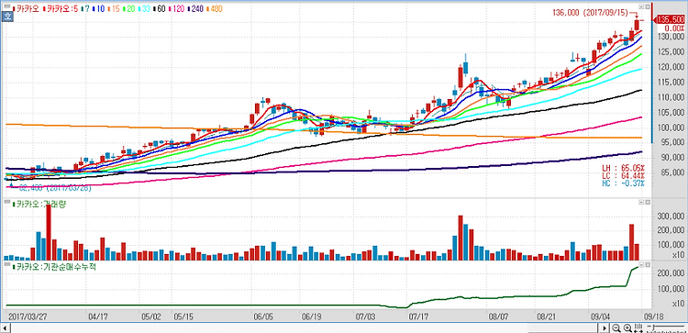This screenshot has width=688, height=333.
Task: Click the 100,000 price axis label
Action: (x=671, y=128)
